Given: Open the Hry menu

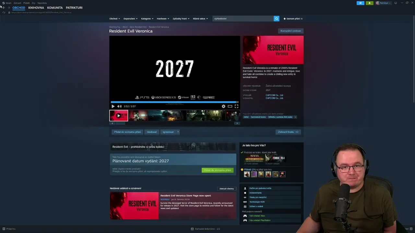Looking at the screenshot, I should [33, 3].
